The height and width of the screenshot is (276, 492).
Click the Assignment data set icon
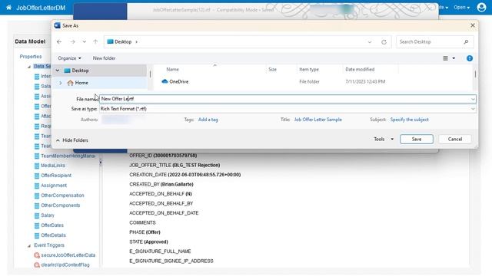click(37, 186)
